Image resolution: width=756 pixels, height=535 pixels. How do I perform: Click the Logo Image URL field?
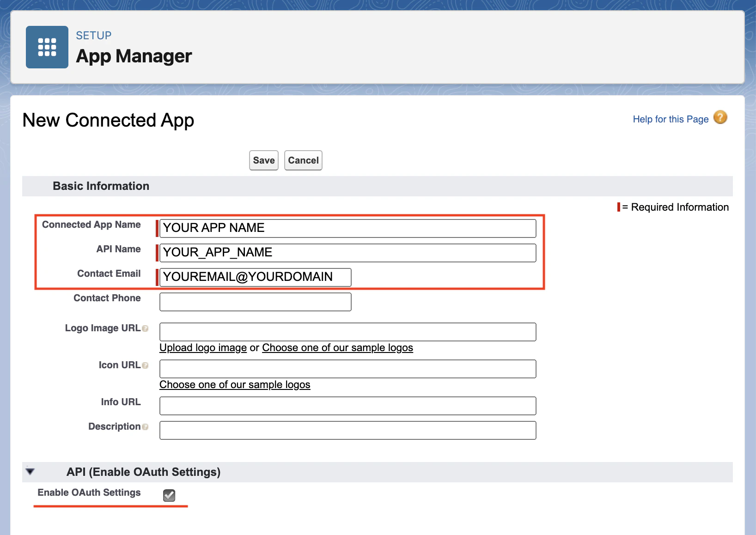pyautogui.click(x=348, y=332)
